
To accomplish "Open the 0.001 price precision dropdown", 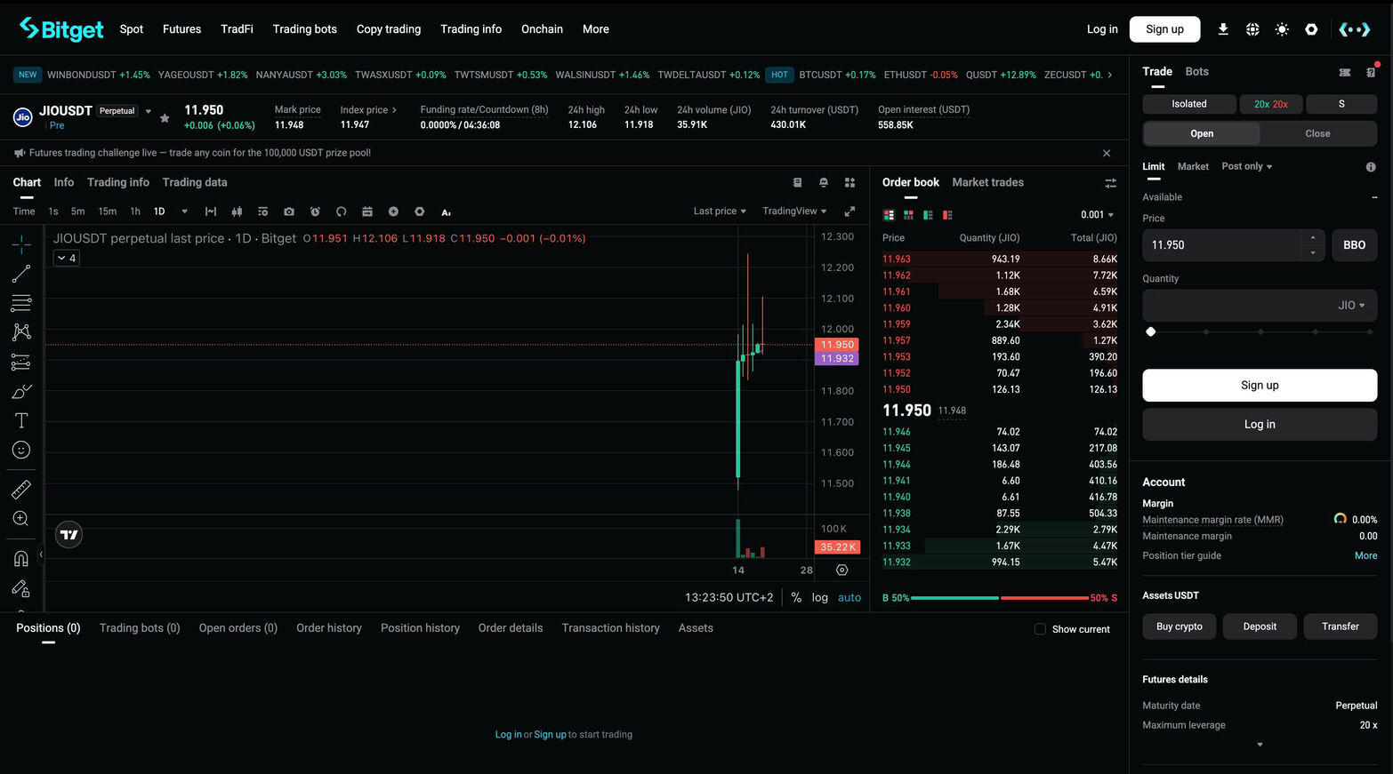I will [1098, 215].
